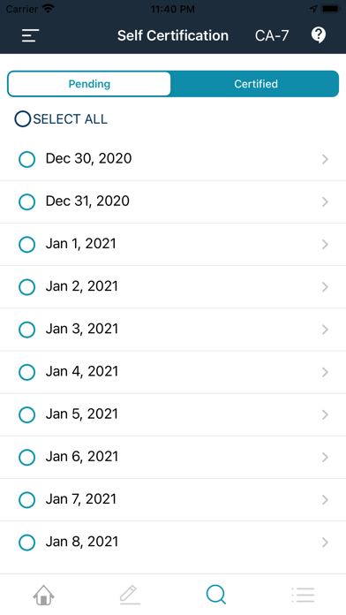Select the Jan 3, 2021 radio circle
Screen dimensions: 346x615
pyautogui.click(x=27, y=330)
